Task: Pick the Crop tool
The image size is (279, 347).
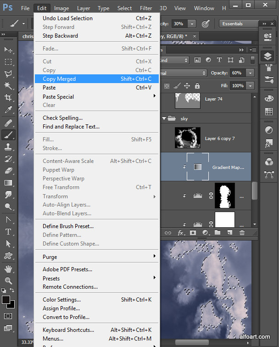Action: tap(8, 98)
